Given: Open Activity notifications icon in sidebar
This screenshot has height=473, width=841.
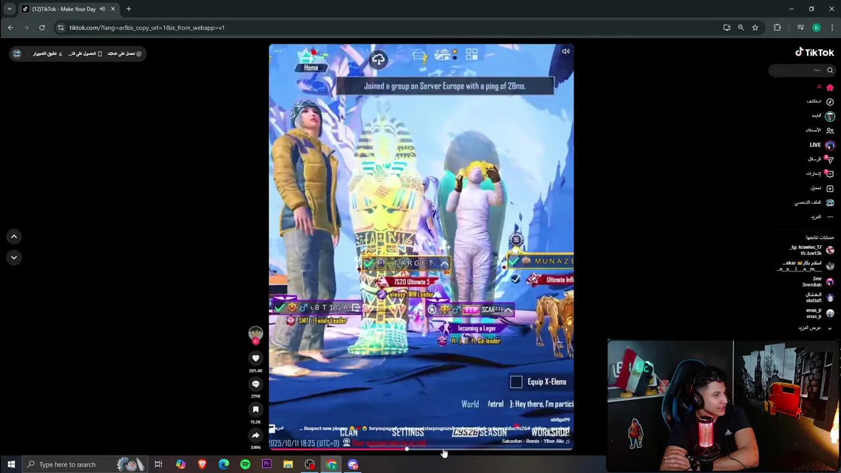Looking at the screenshot, I should (x=830, y=173).
